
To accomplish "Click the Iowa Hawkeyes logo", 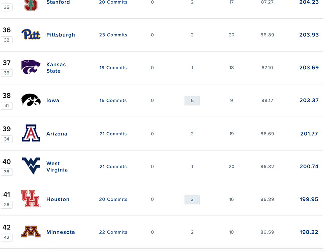I will tap(31, 100).
